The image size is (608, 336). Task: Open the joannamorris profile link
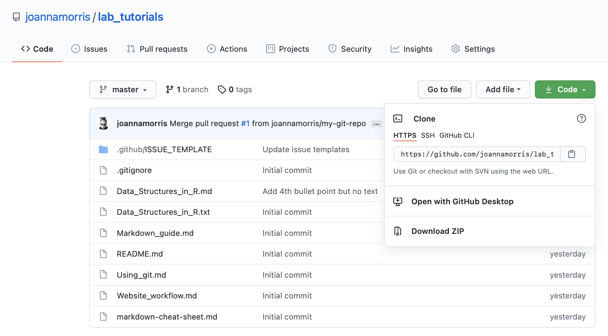coord(58,17)
